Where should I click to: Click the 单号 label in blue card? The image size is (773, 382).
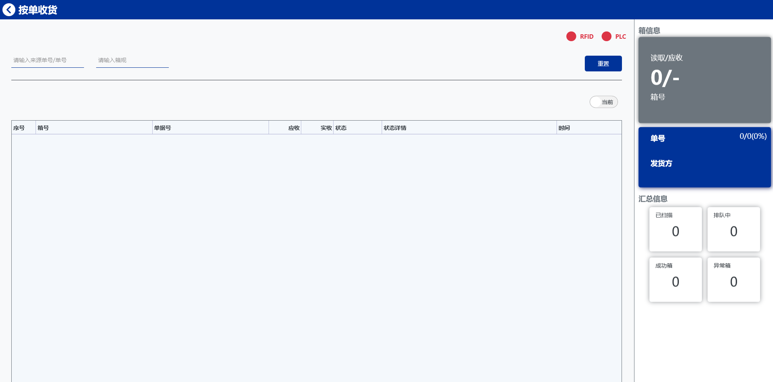(657, 138)
